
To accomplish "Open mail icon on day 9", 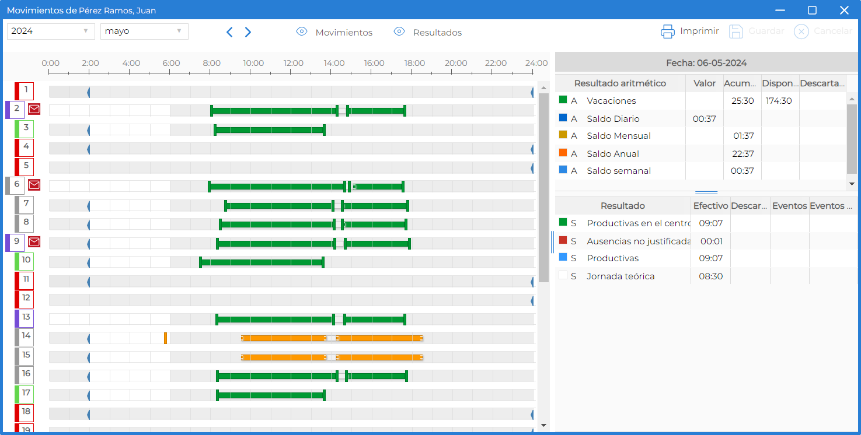I will coord(34,241).
